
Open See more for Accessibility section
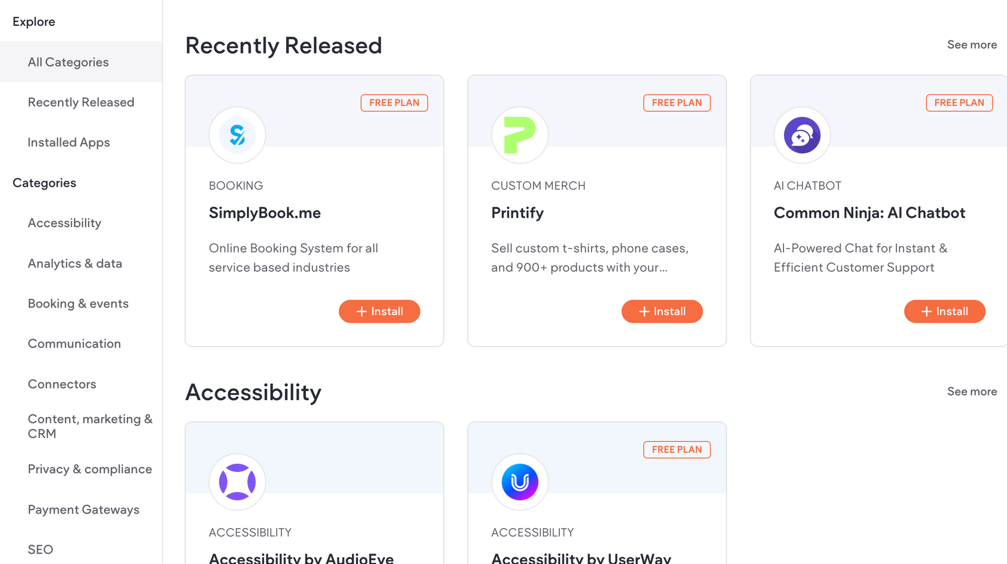(x=971, y=391)
